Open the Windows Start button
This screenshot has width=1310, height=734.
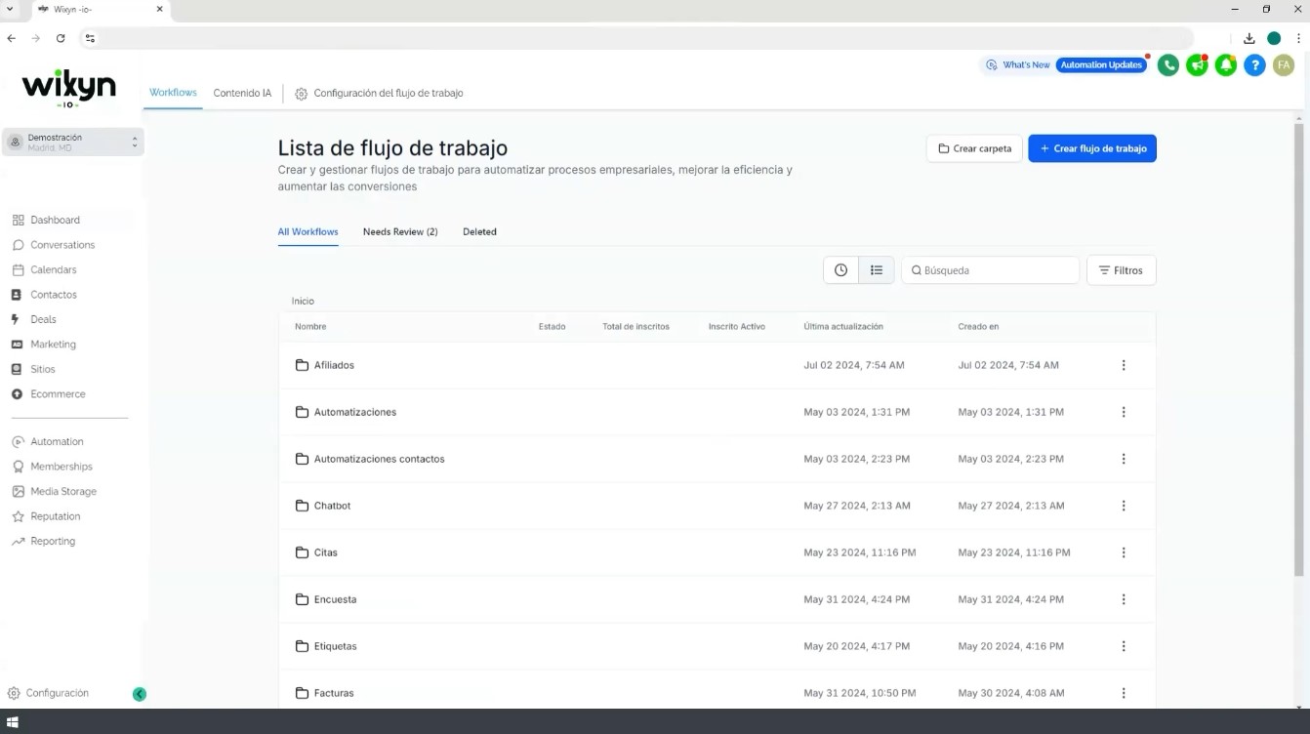click(x=13, y=722)
